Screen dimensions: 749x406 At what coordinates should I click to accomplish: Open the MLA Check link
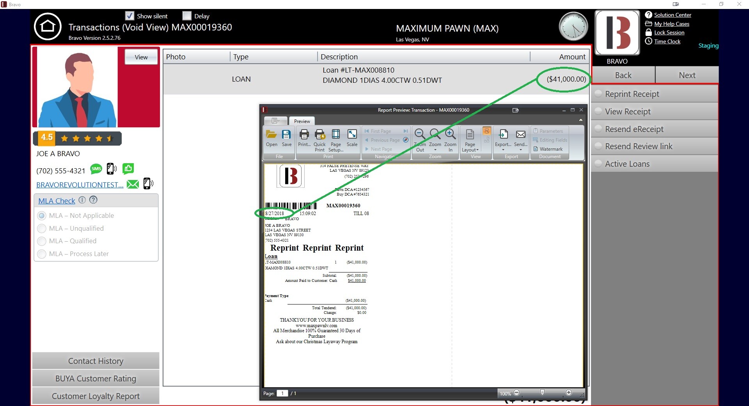click(x=57, y=201)
